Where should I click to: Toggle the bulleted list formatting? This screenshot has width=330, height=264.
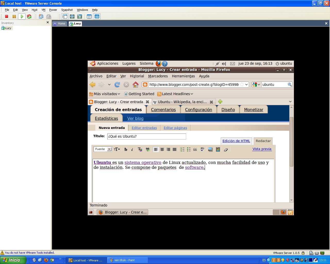click(189, 149)
